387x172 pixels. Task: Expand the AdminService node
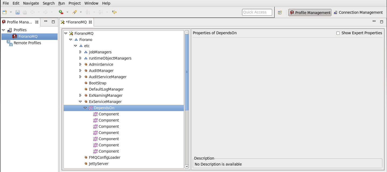[80, 64]
